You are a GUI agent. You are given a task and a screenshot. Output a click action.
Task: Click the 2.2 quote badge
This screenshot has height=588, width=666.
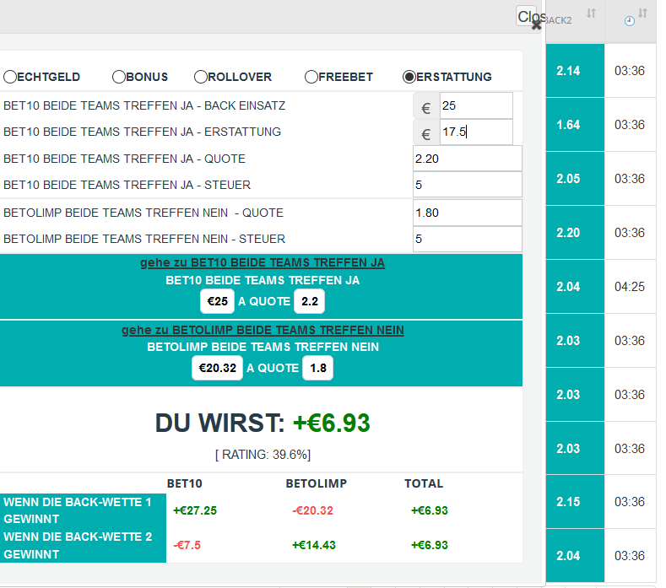[309, 301]
